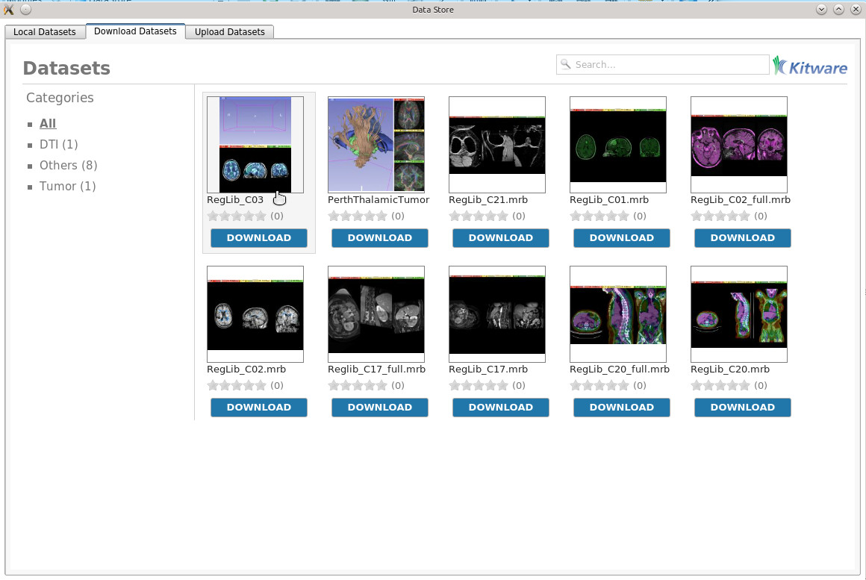Select the DTI category
Viewport: 866px width, 580px height.
[x=58, y=144]
